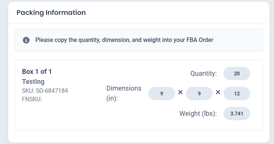This screenshot has width=274, height=144.
Task: Select the second dimension value 9
Action: tap(199, 94)
